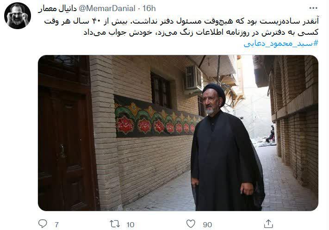Follow the hashtag #سید_محمود_دعایی

[x=281, y=44]
